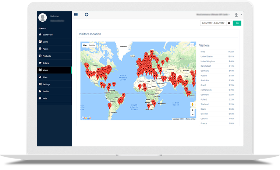280x170 pixels.
Task: Open the calendar date picker icon
Action: [229, 23]
